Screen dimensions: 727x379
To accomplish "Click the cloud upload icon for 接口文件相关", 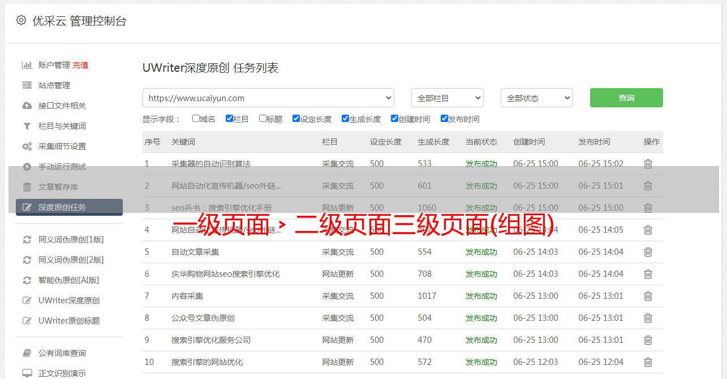I will 27,106.
